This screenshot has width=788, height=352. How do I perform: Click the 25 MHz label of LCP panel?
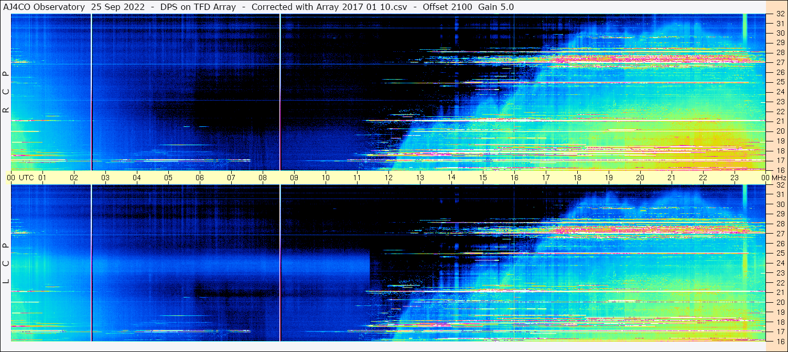pyautogui.click(x=780, y=254)
